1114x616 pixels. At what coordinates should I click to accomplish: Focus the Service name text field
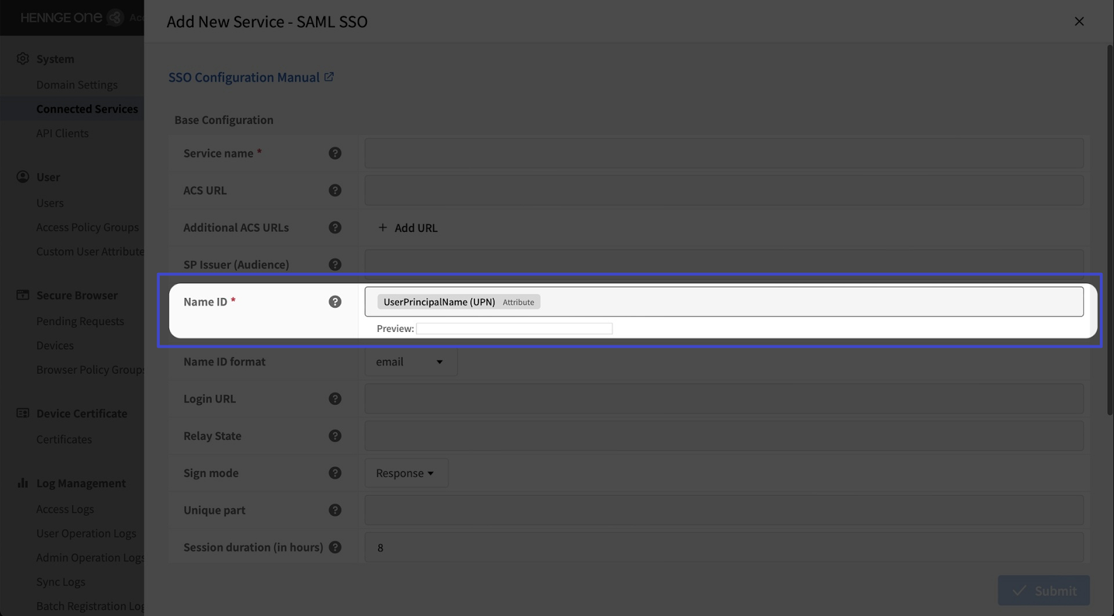(723, 153)
